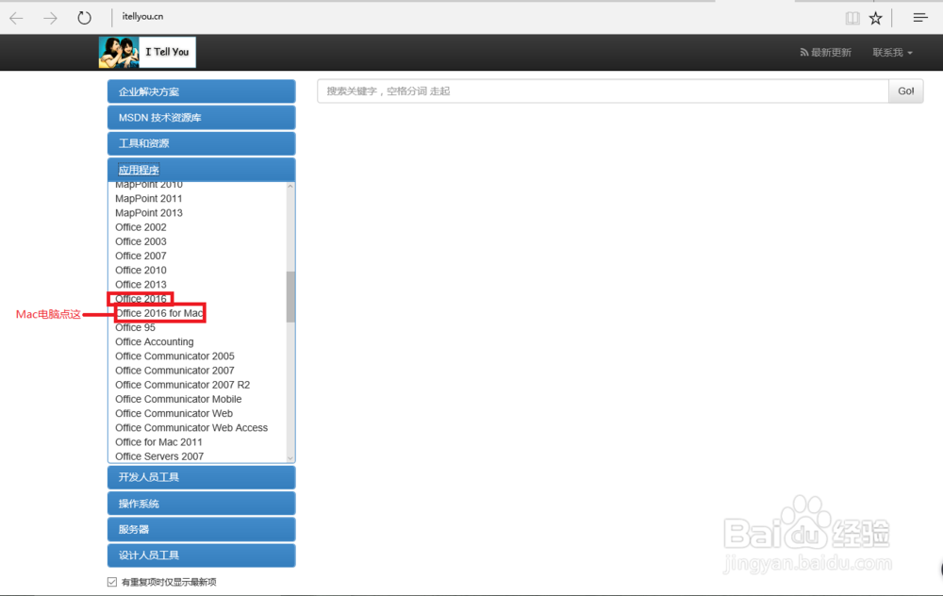This screenshot has height=596, width=943.
Task: Select Office 95 entry
Action: 135,328
